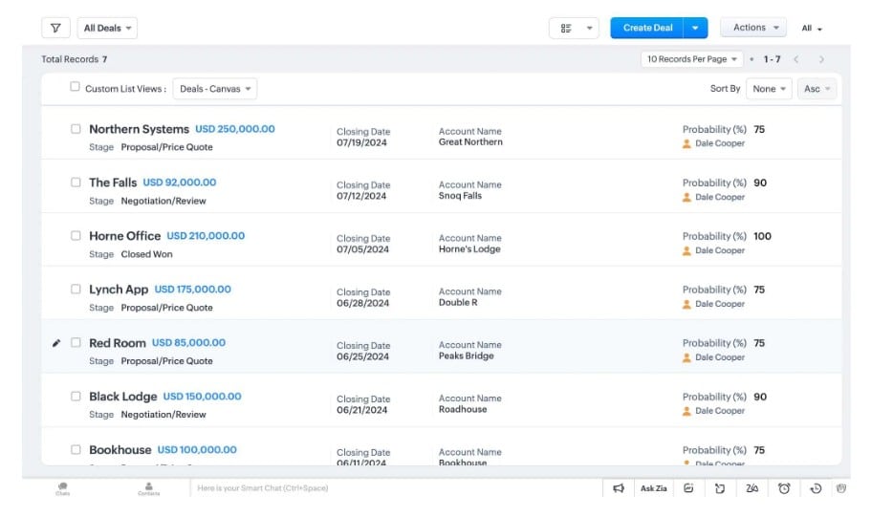This screenshot has height=517, width=871.
Task: Click the Horne's Lodge account name
Action: (x=469, y=249)
